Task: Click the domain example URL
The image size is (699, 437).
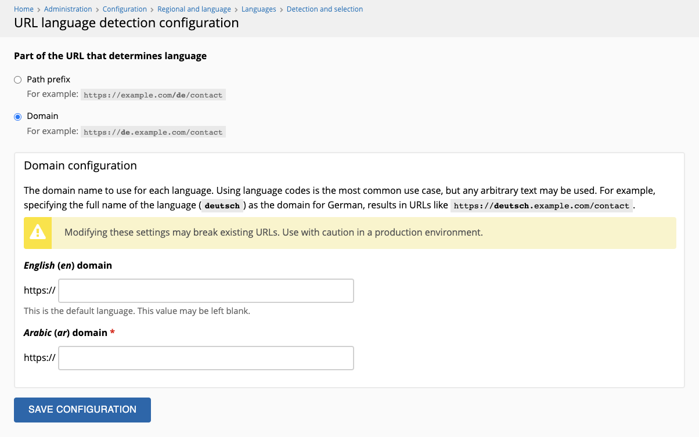Action: click(x=153, y=132)
